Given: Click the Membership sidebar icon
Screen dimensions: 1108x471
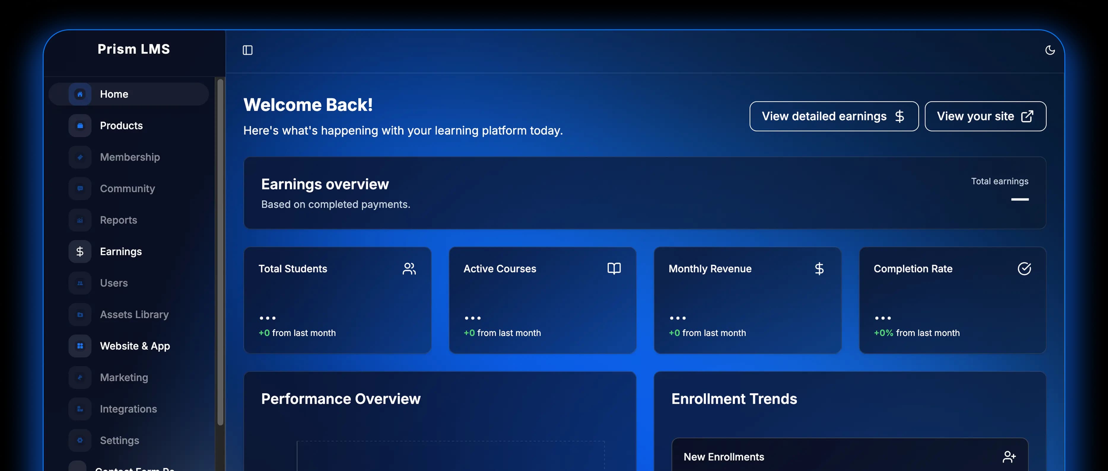Looking at the screenshot, I should click(x=80, y=157).
